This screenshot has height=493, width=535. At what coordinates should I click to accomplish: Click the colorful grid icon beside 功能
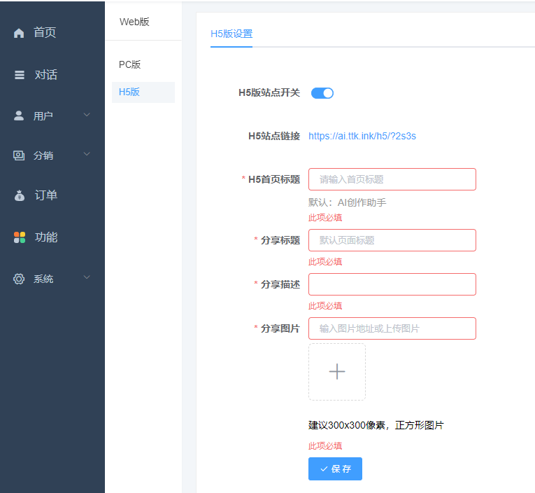click(x=20, y=237)
